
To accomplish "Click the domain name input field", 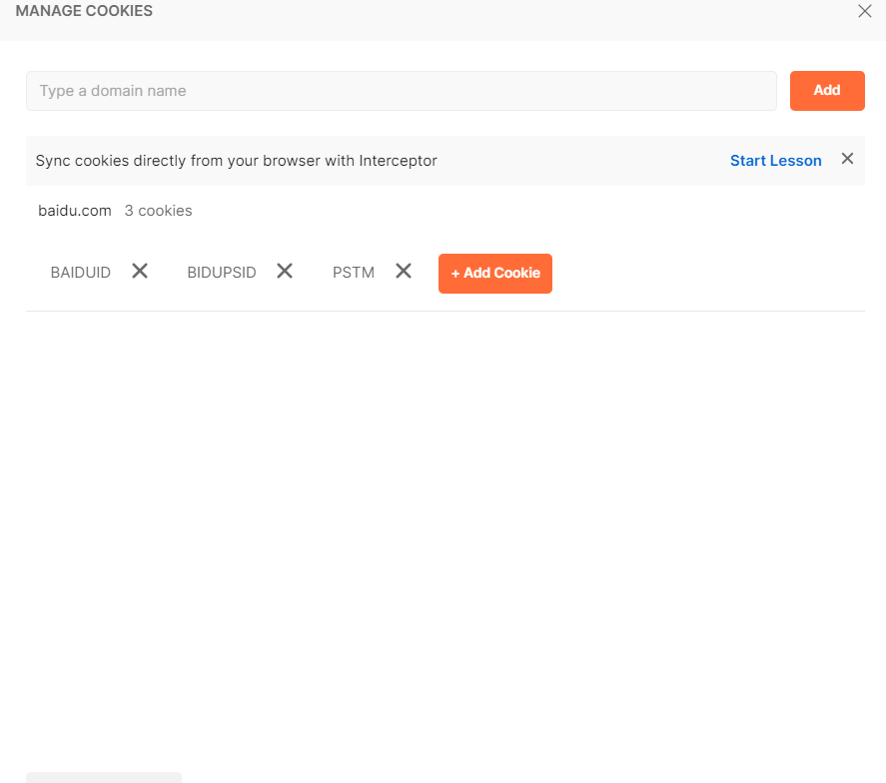I will coord(402,91).
